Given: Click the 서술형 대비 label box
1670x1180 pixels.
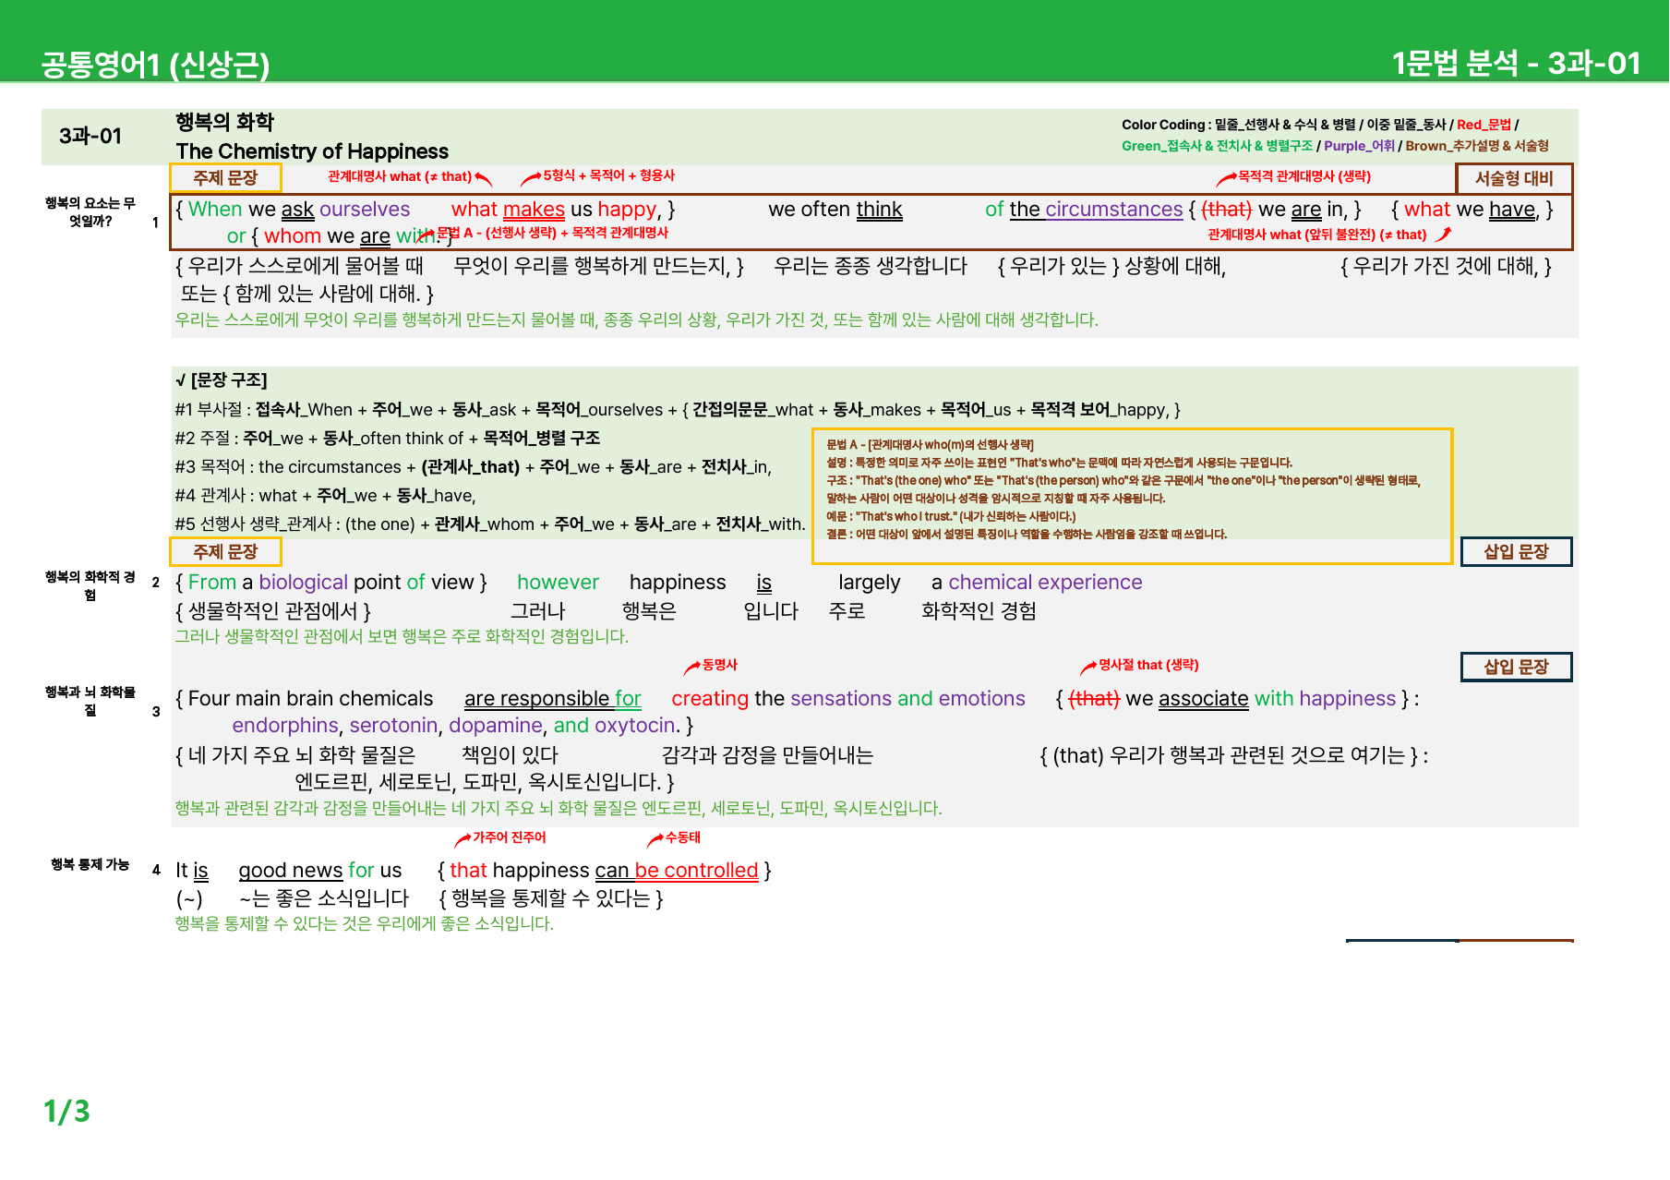Looking at the screenshot, I should coord(1514,178).
